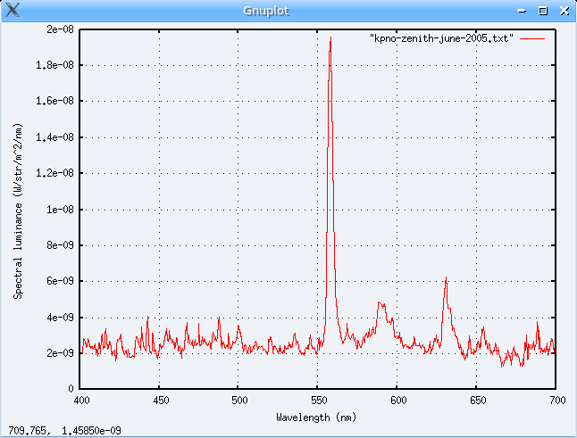This screenshot has height=438, width=577.
Task: Close the Gnuplot window
Action: [562, 11]
